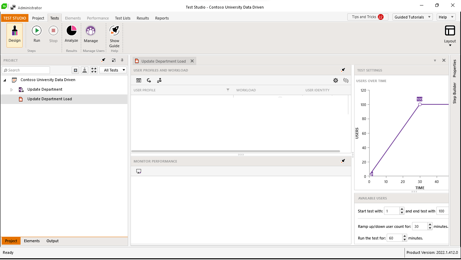Click rocket guide icon in Monitor Performance header
Viewport: 461px width, 260px height.
(x=343, y=161)
